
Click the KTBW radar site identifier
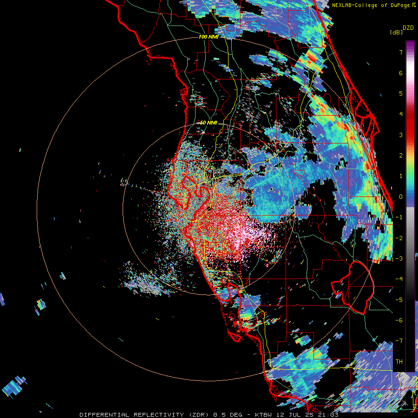pyautogui.click(x=263, y=415)
